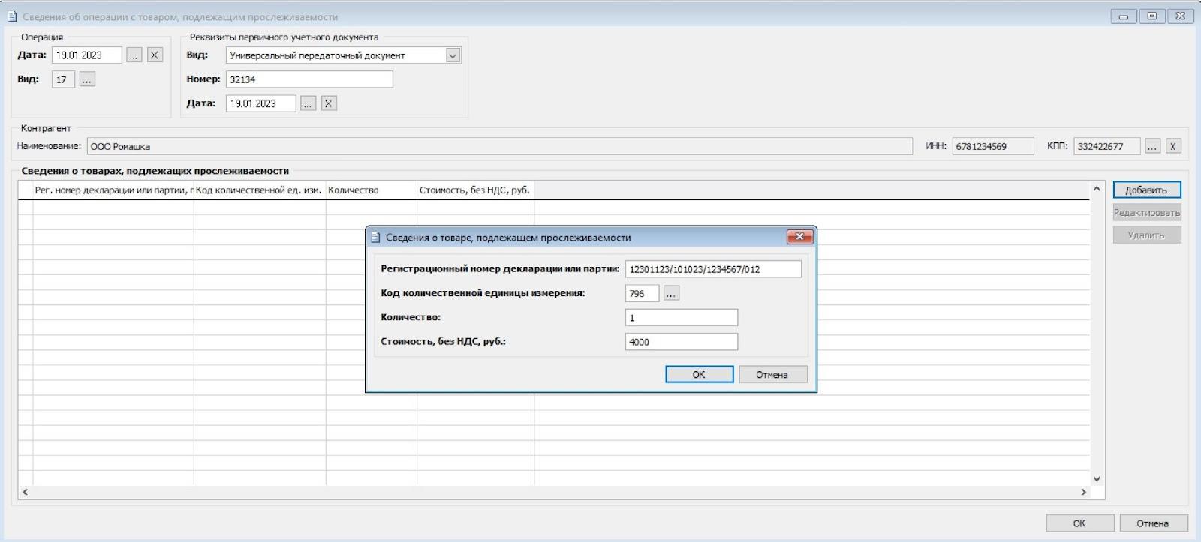
Task: Confirm the goods dialog with OK
Action: [699, 375]
